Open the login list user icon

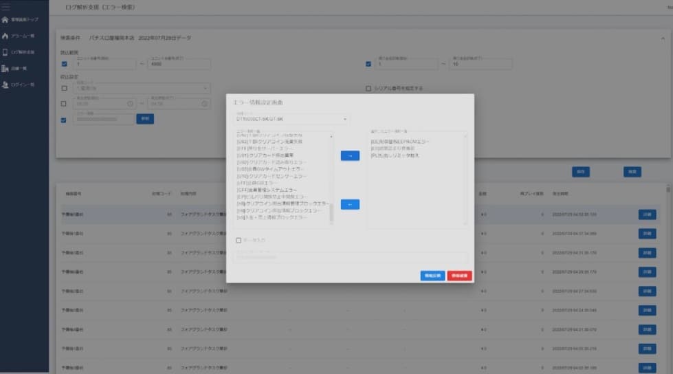point(6,84)
